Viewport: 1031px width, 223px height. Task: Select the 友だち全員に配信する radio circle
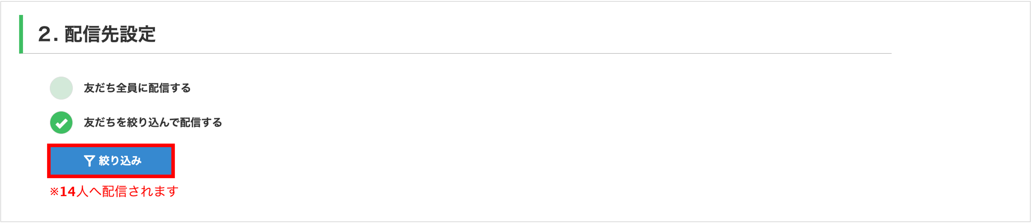[x=61, y=88]
